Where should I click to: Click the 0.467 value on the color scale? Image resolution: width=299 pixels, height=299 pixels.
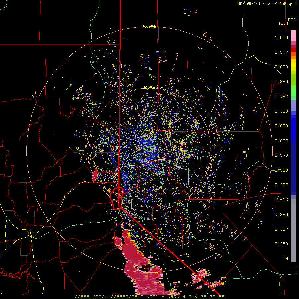pos(281,185)
